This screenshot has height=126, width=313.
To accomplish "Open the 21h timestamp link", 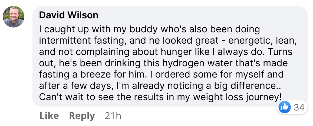I will point(113,116).
